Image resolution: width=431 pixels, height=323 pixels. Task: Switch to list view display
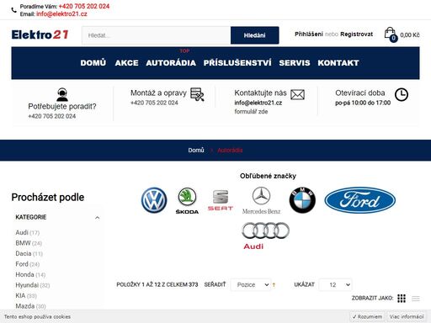tap(416, 299)
